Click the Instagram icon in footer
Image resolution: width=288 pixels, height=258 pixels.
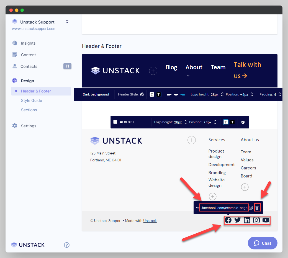tap(256, 220)
